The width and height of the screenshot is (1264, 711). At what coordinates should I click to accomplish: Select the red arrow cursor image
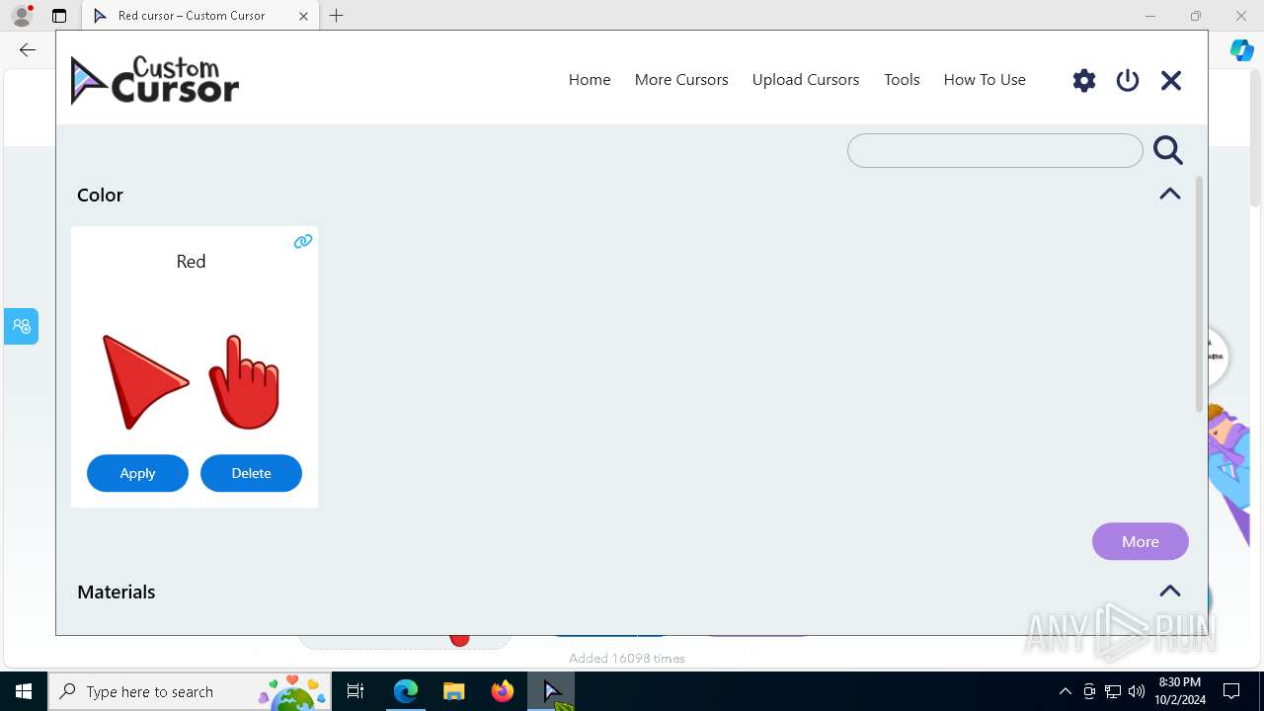click(x=144, y=382)
